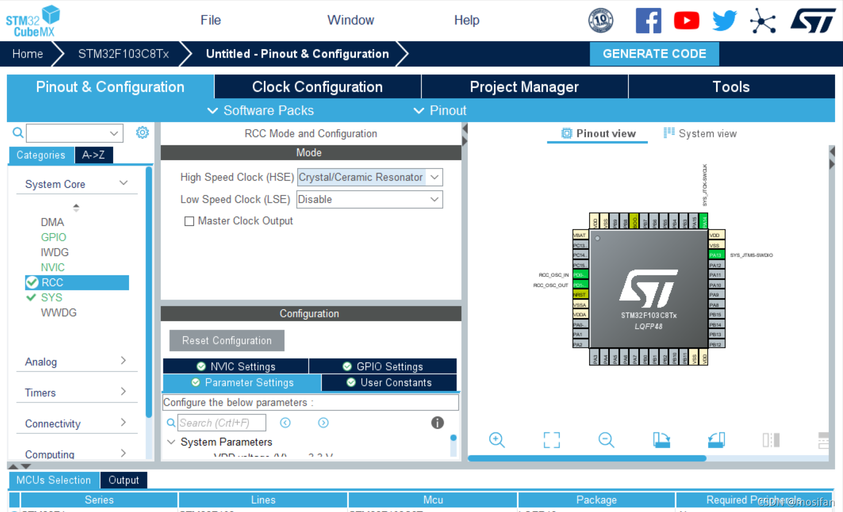Zoom in on the pinout view
The height and width of the screenshot is (512, 843).
(x=497, y=440)
